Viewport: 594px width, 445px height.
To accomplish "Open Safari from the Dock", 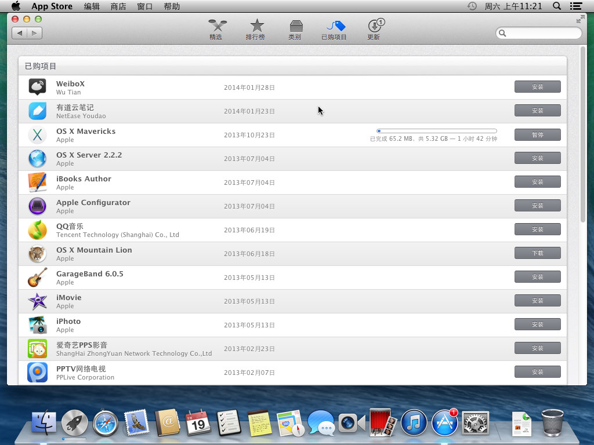I will click(x=106, y=423).
